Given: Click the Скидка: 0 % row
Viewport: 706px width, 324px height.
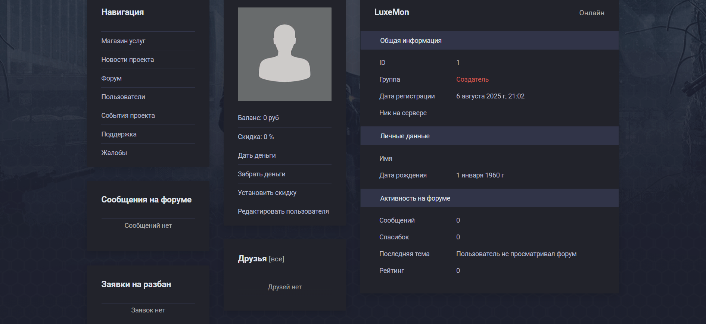Looking at the screenshot, I should (256, 137).
